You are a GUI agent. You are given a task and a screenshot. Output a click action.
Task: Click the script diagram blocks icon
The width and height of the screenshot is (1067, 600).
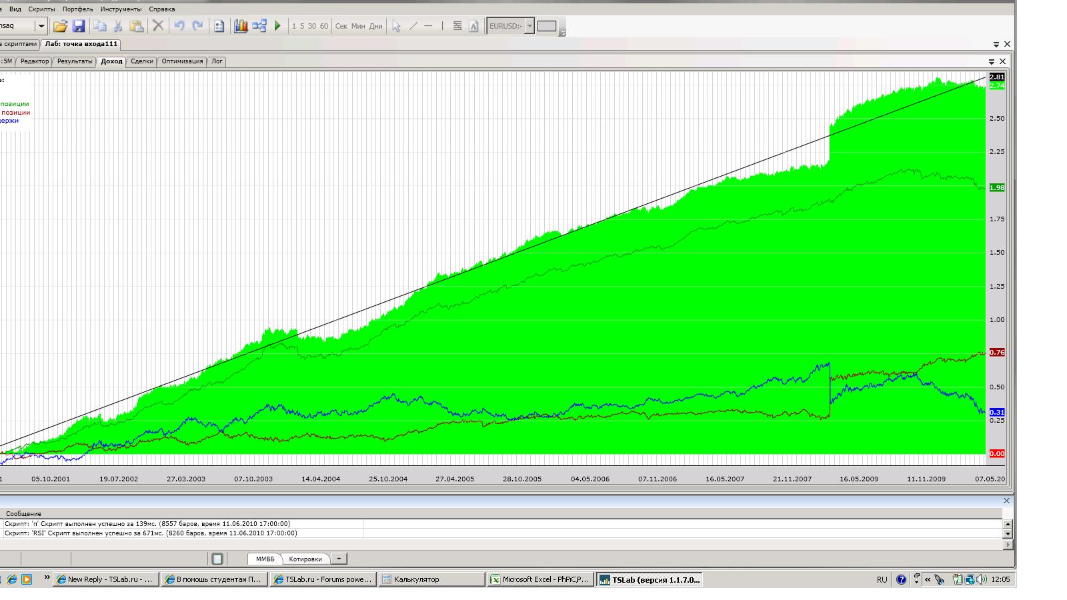coord(259,26)
